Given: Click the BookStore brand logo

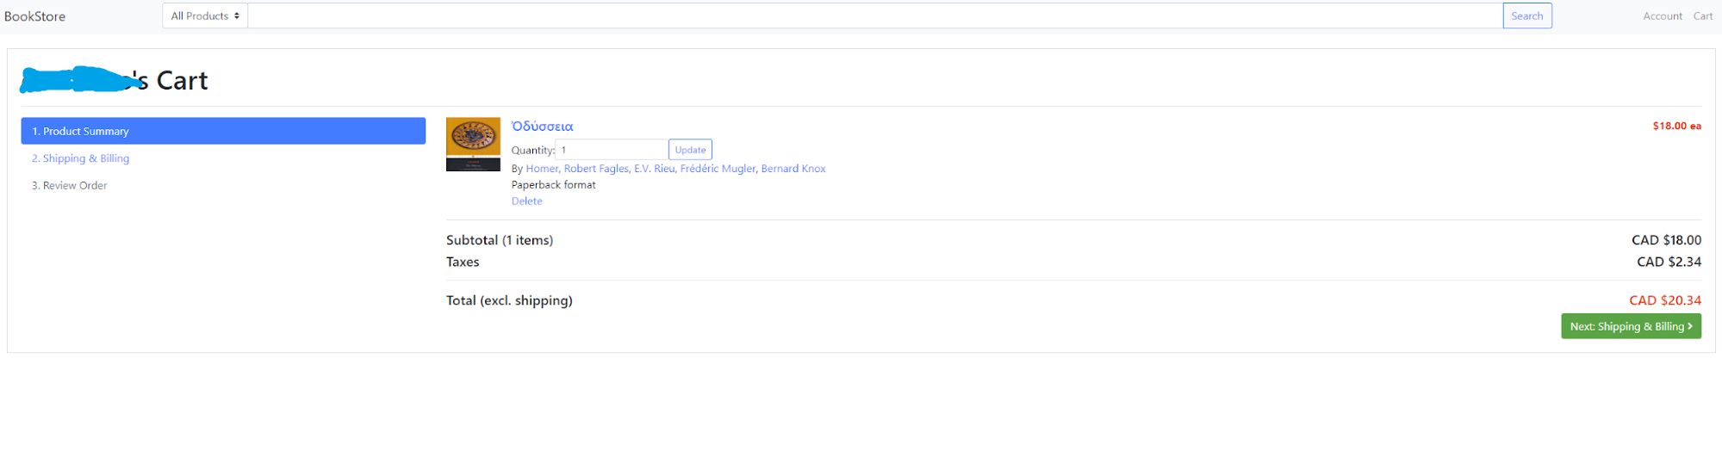Looking at the screenshot, I should pyautogui.click(x=34, y=16).
